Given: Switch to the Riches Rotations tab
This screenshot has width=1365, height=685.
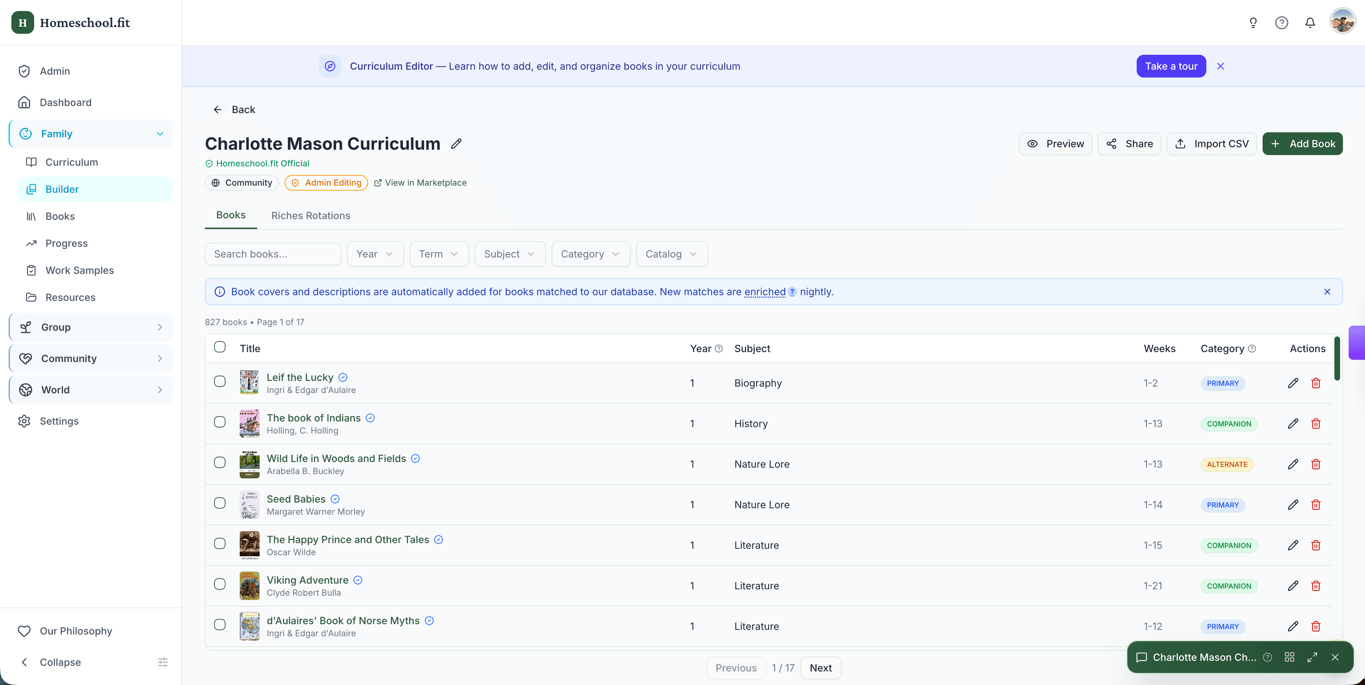Looking at the screenshot, I should point(310,216).
